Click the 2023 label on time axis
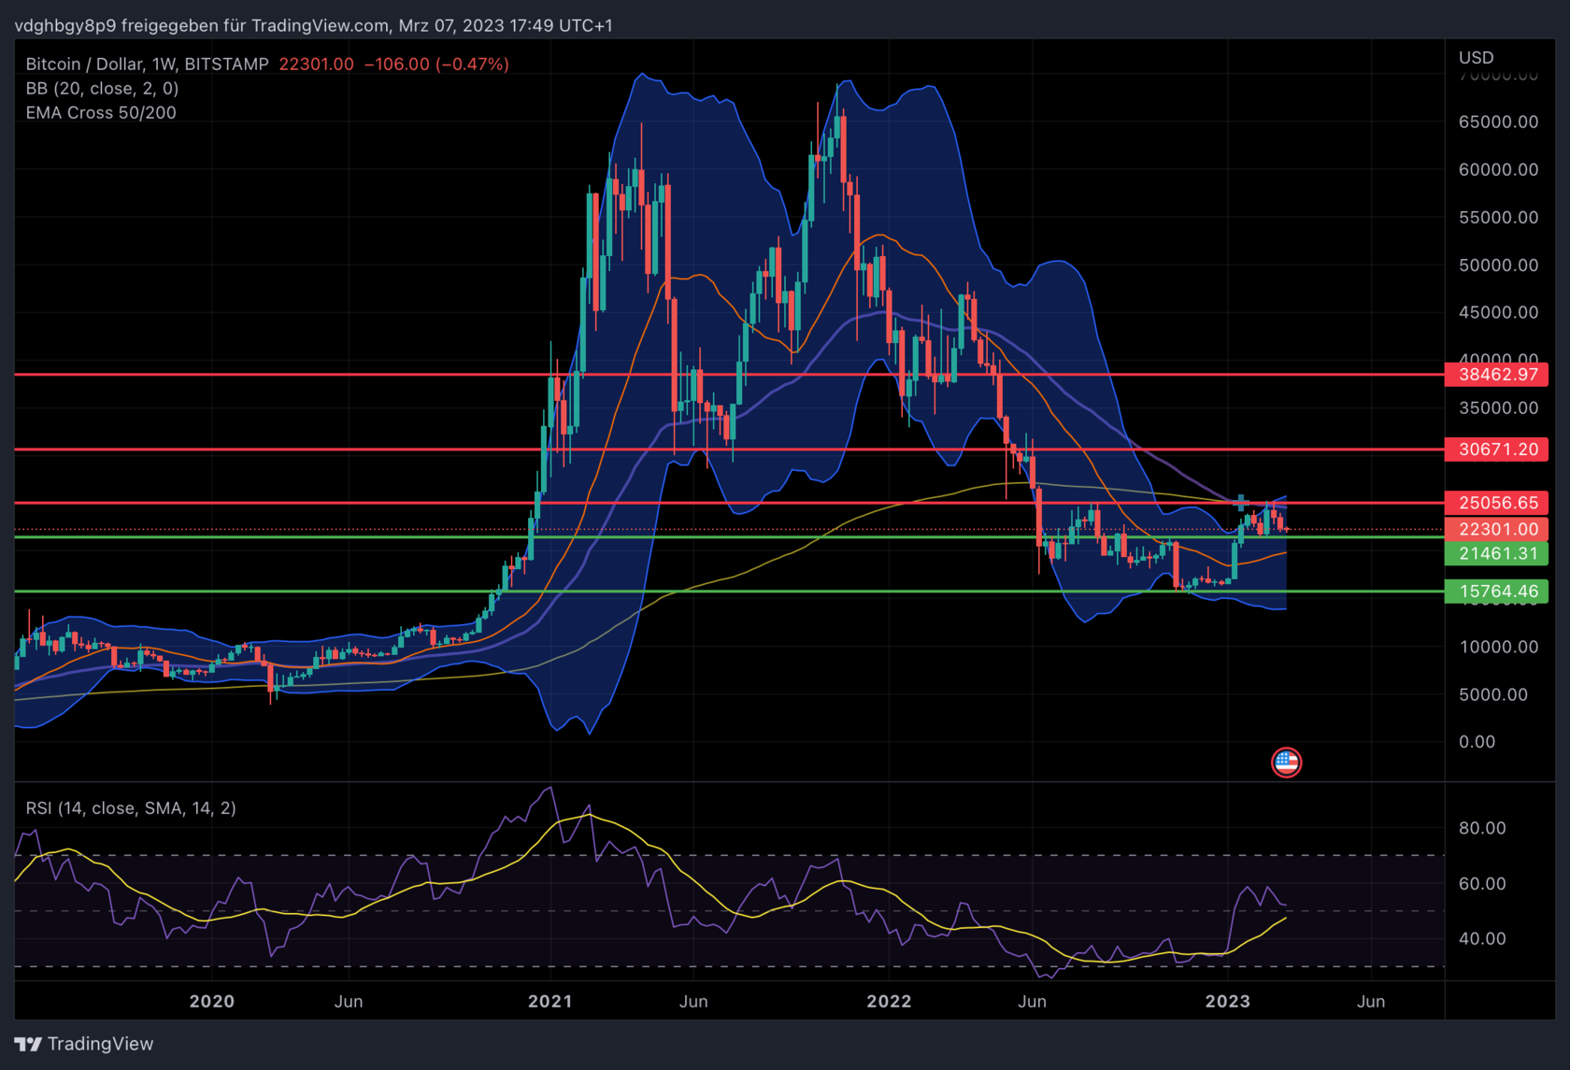The width and height of the screenshot is (1570, 1070). (x=1228, y=1002)
